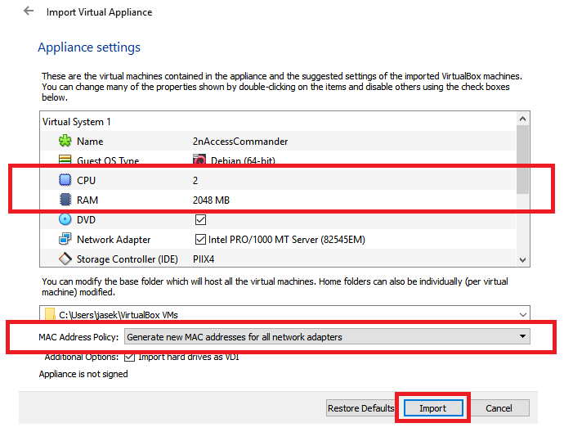Click the DVD disc icon

coord(65,219)
